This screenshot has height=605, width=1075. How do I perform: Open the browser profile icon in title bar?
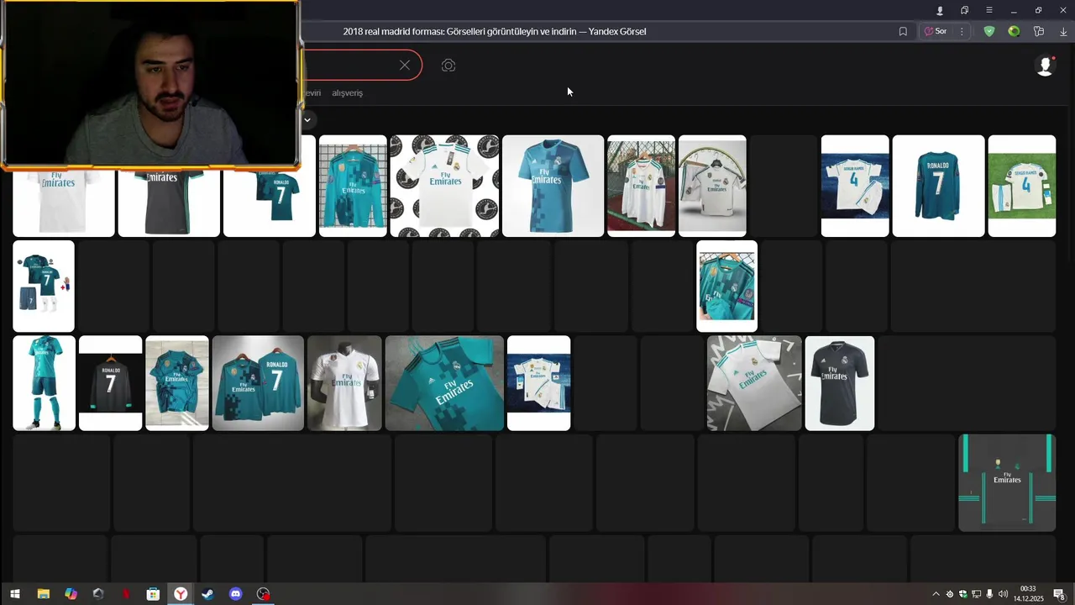pyautogui.click(x=940, y=10)
